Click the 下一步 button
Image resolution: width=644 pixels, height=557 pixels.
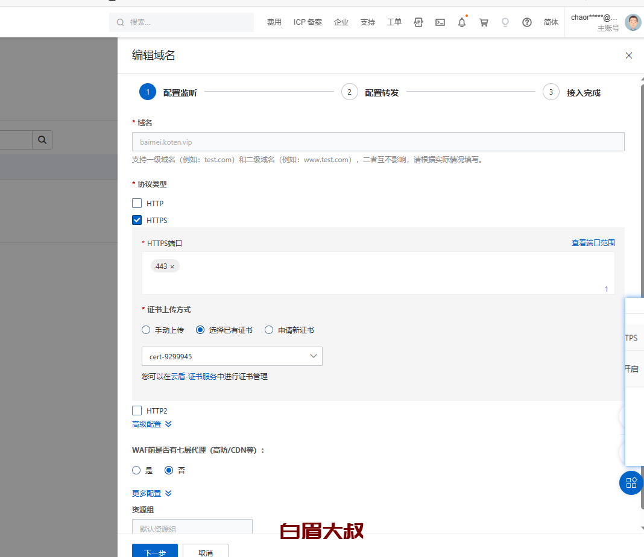point(155,551)
